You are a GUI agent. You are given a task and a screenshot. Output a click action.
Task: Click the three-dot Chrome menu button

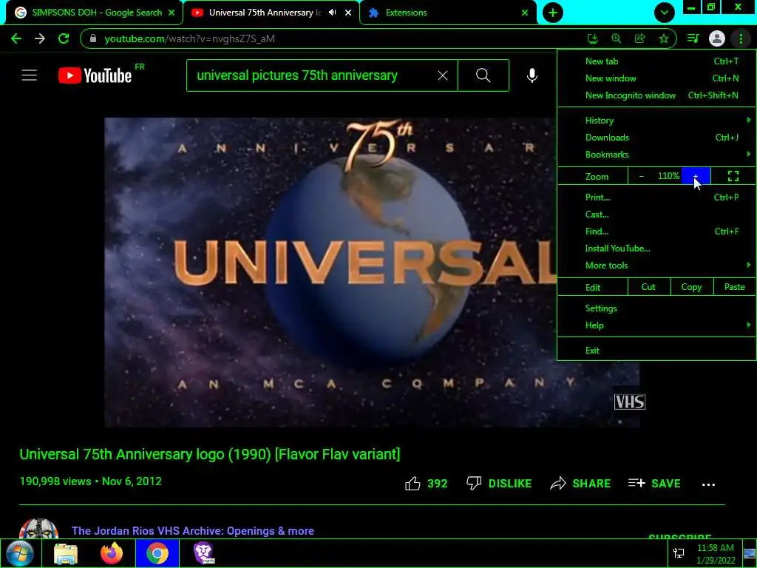pos(741,38)
